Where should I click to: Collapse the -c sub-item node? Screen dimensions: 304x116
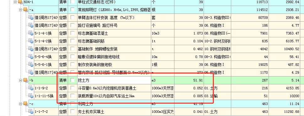[x=20, y=104]
